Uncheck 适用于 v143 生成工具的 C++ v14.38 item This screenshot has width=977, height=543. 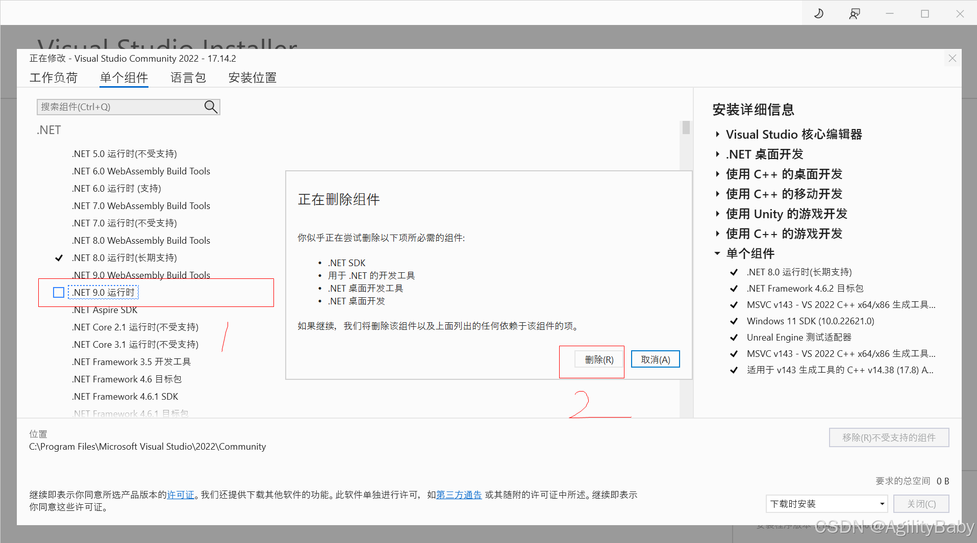(734, 370)
